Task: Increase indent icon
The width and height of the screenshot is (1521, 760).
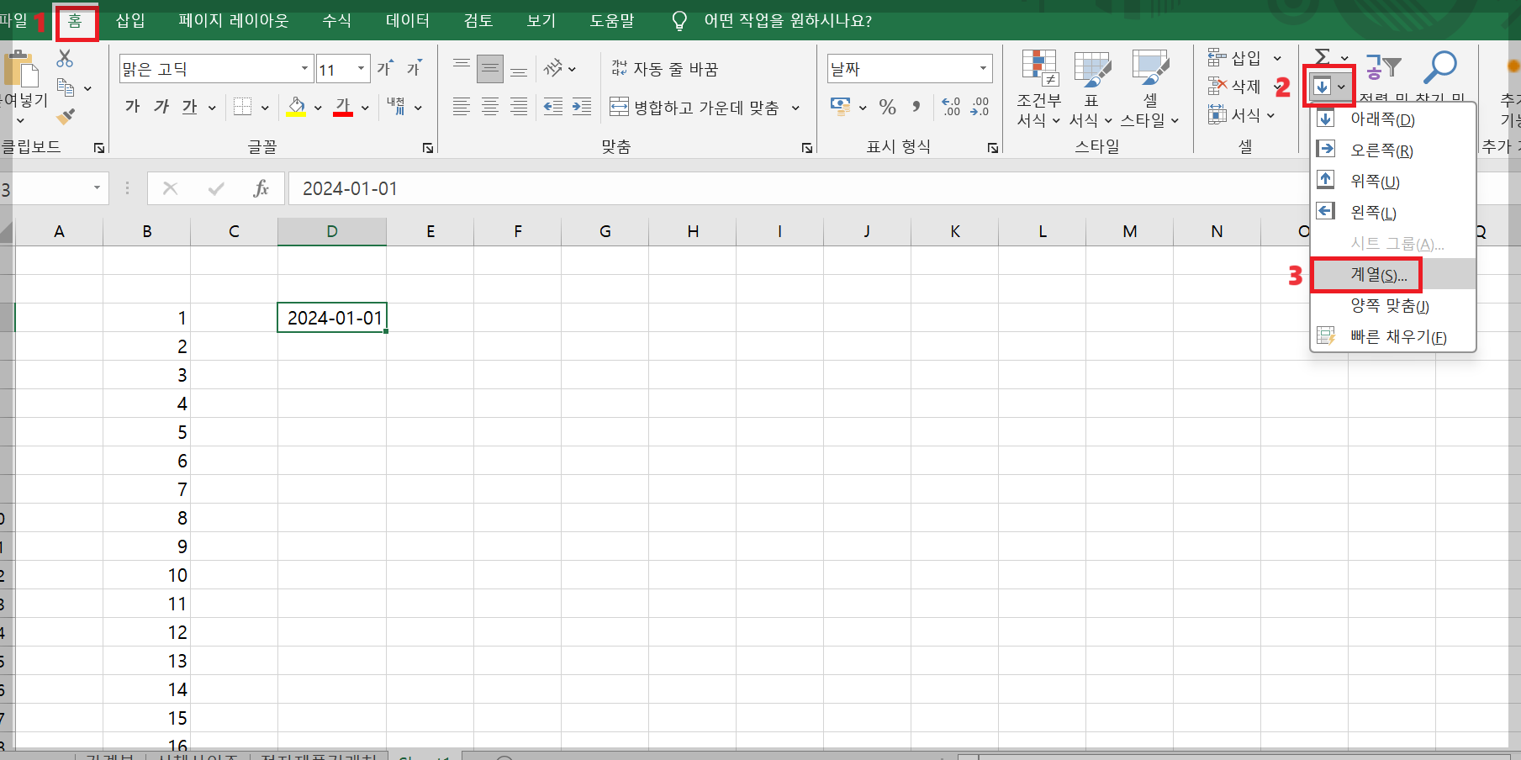Action: point(582,107)
